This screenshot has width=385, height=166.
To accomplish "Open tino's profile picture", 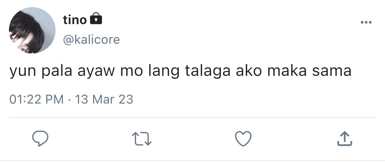I will click(32, 30).
